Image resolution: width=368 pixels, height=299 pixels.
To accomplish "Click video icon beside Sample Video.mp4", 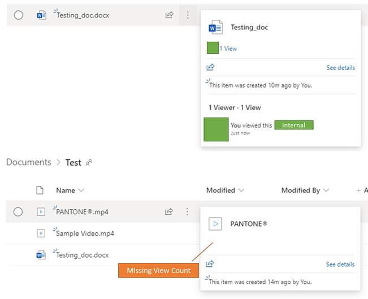I will tap(41, 233).
